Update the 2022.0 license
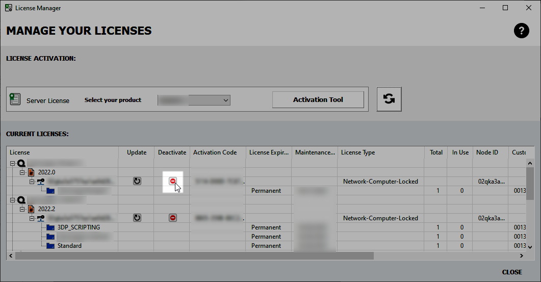The width and height of the screenshot is (541, 282). tap(137, 181)
